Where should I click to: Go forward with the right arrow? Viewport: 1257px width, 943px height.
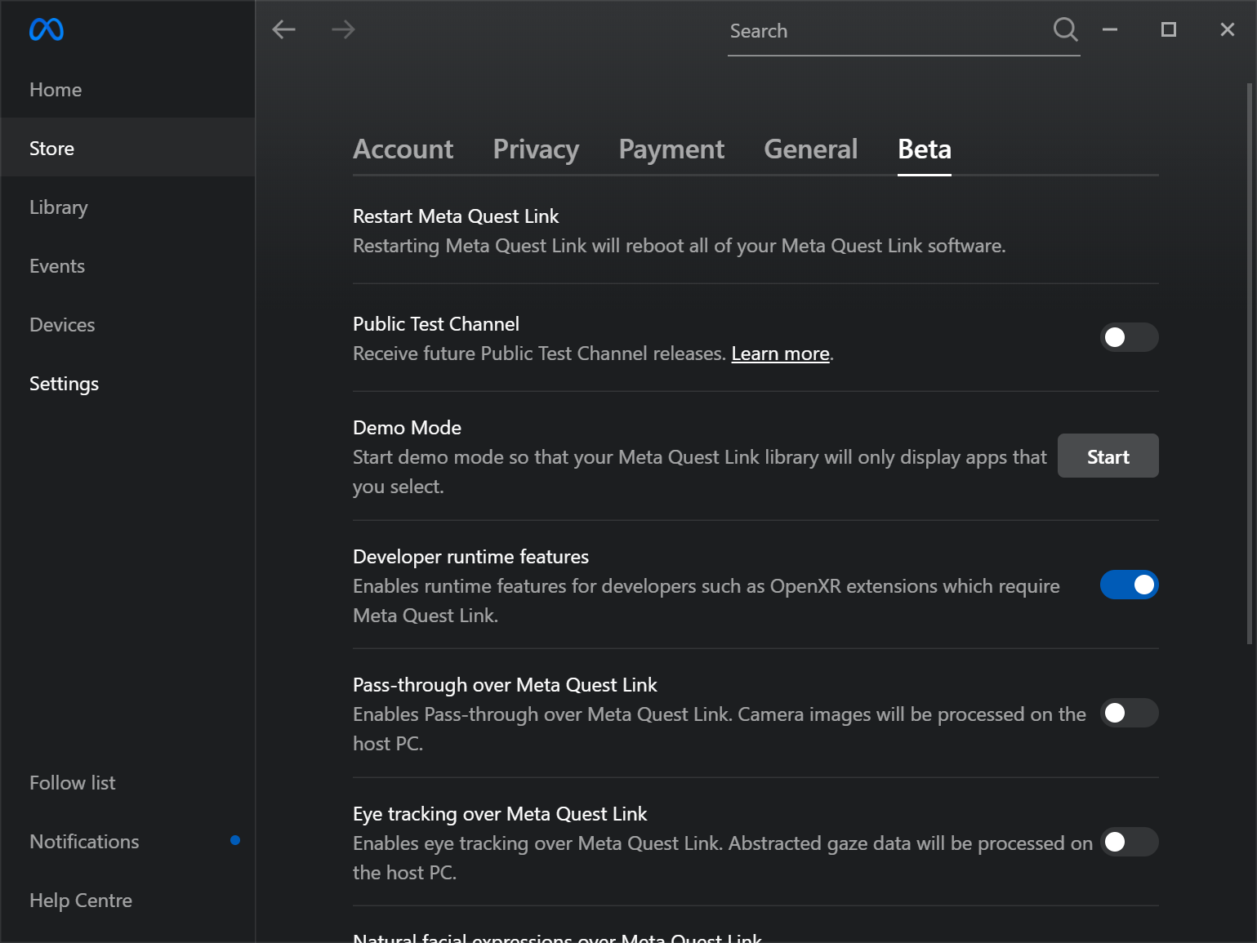[x=343, y=30]
